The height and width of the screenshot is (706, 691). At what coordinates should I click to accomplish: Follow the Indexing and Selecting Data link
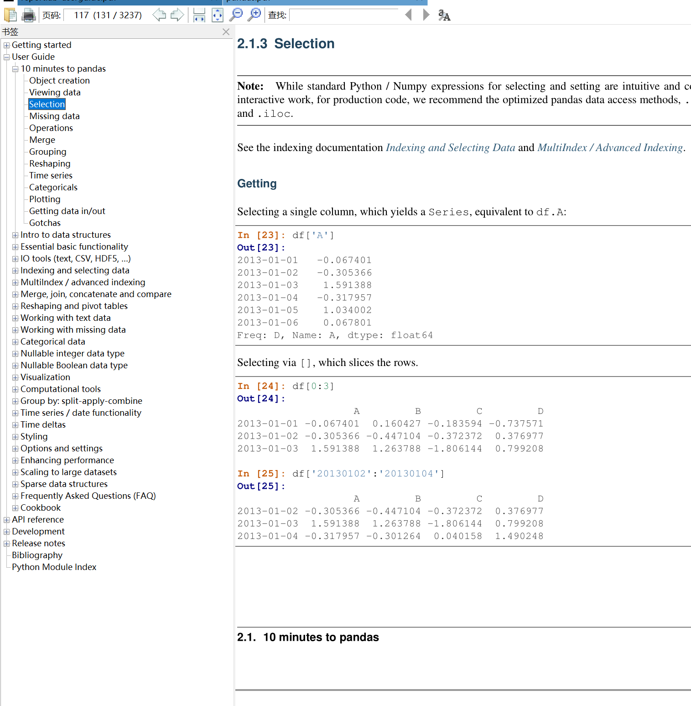[450, 147]
